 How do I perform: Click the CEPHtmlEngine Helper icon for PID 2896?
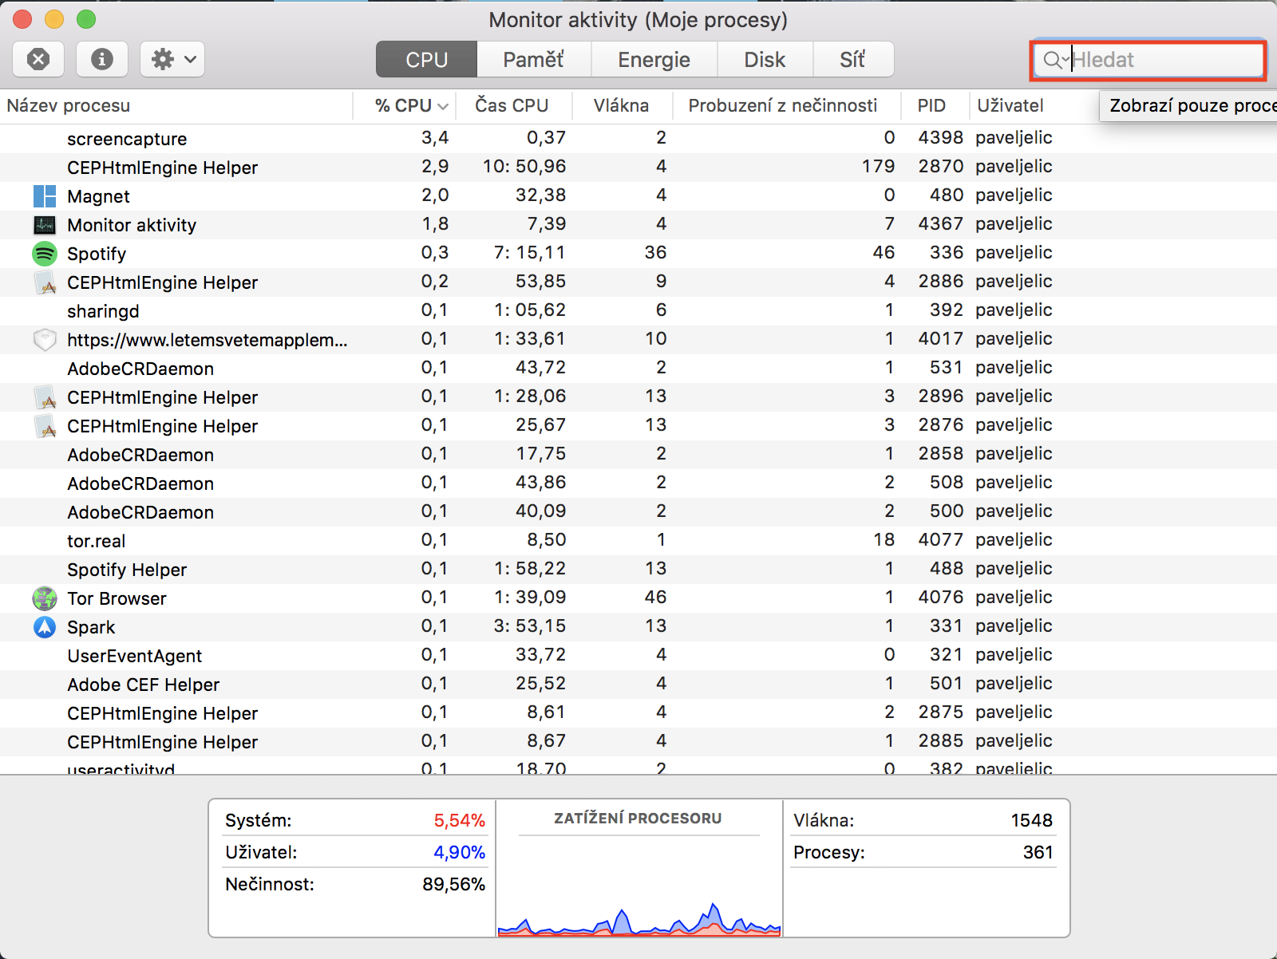click(45, 397)
